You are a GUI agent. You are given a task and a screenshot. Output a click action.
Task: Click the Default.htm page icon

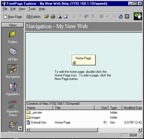coord(28,122)
